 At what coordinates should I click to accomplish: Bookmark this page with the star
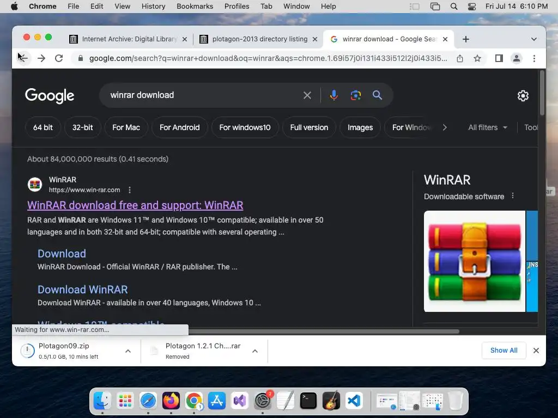click(x=477, y=58)
